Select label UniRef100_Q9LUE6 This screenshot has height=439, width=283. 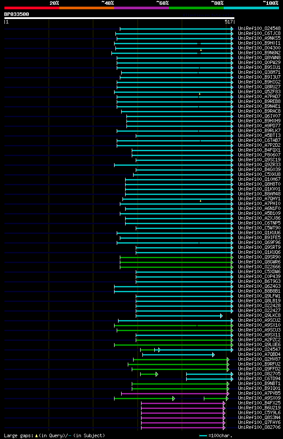[x=259, y=345]
